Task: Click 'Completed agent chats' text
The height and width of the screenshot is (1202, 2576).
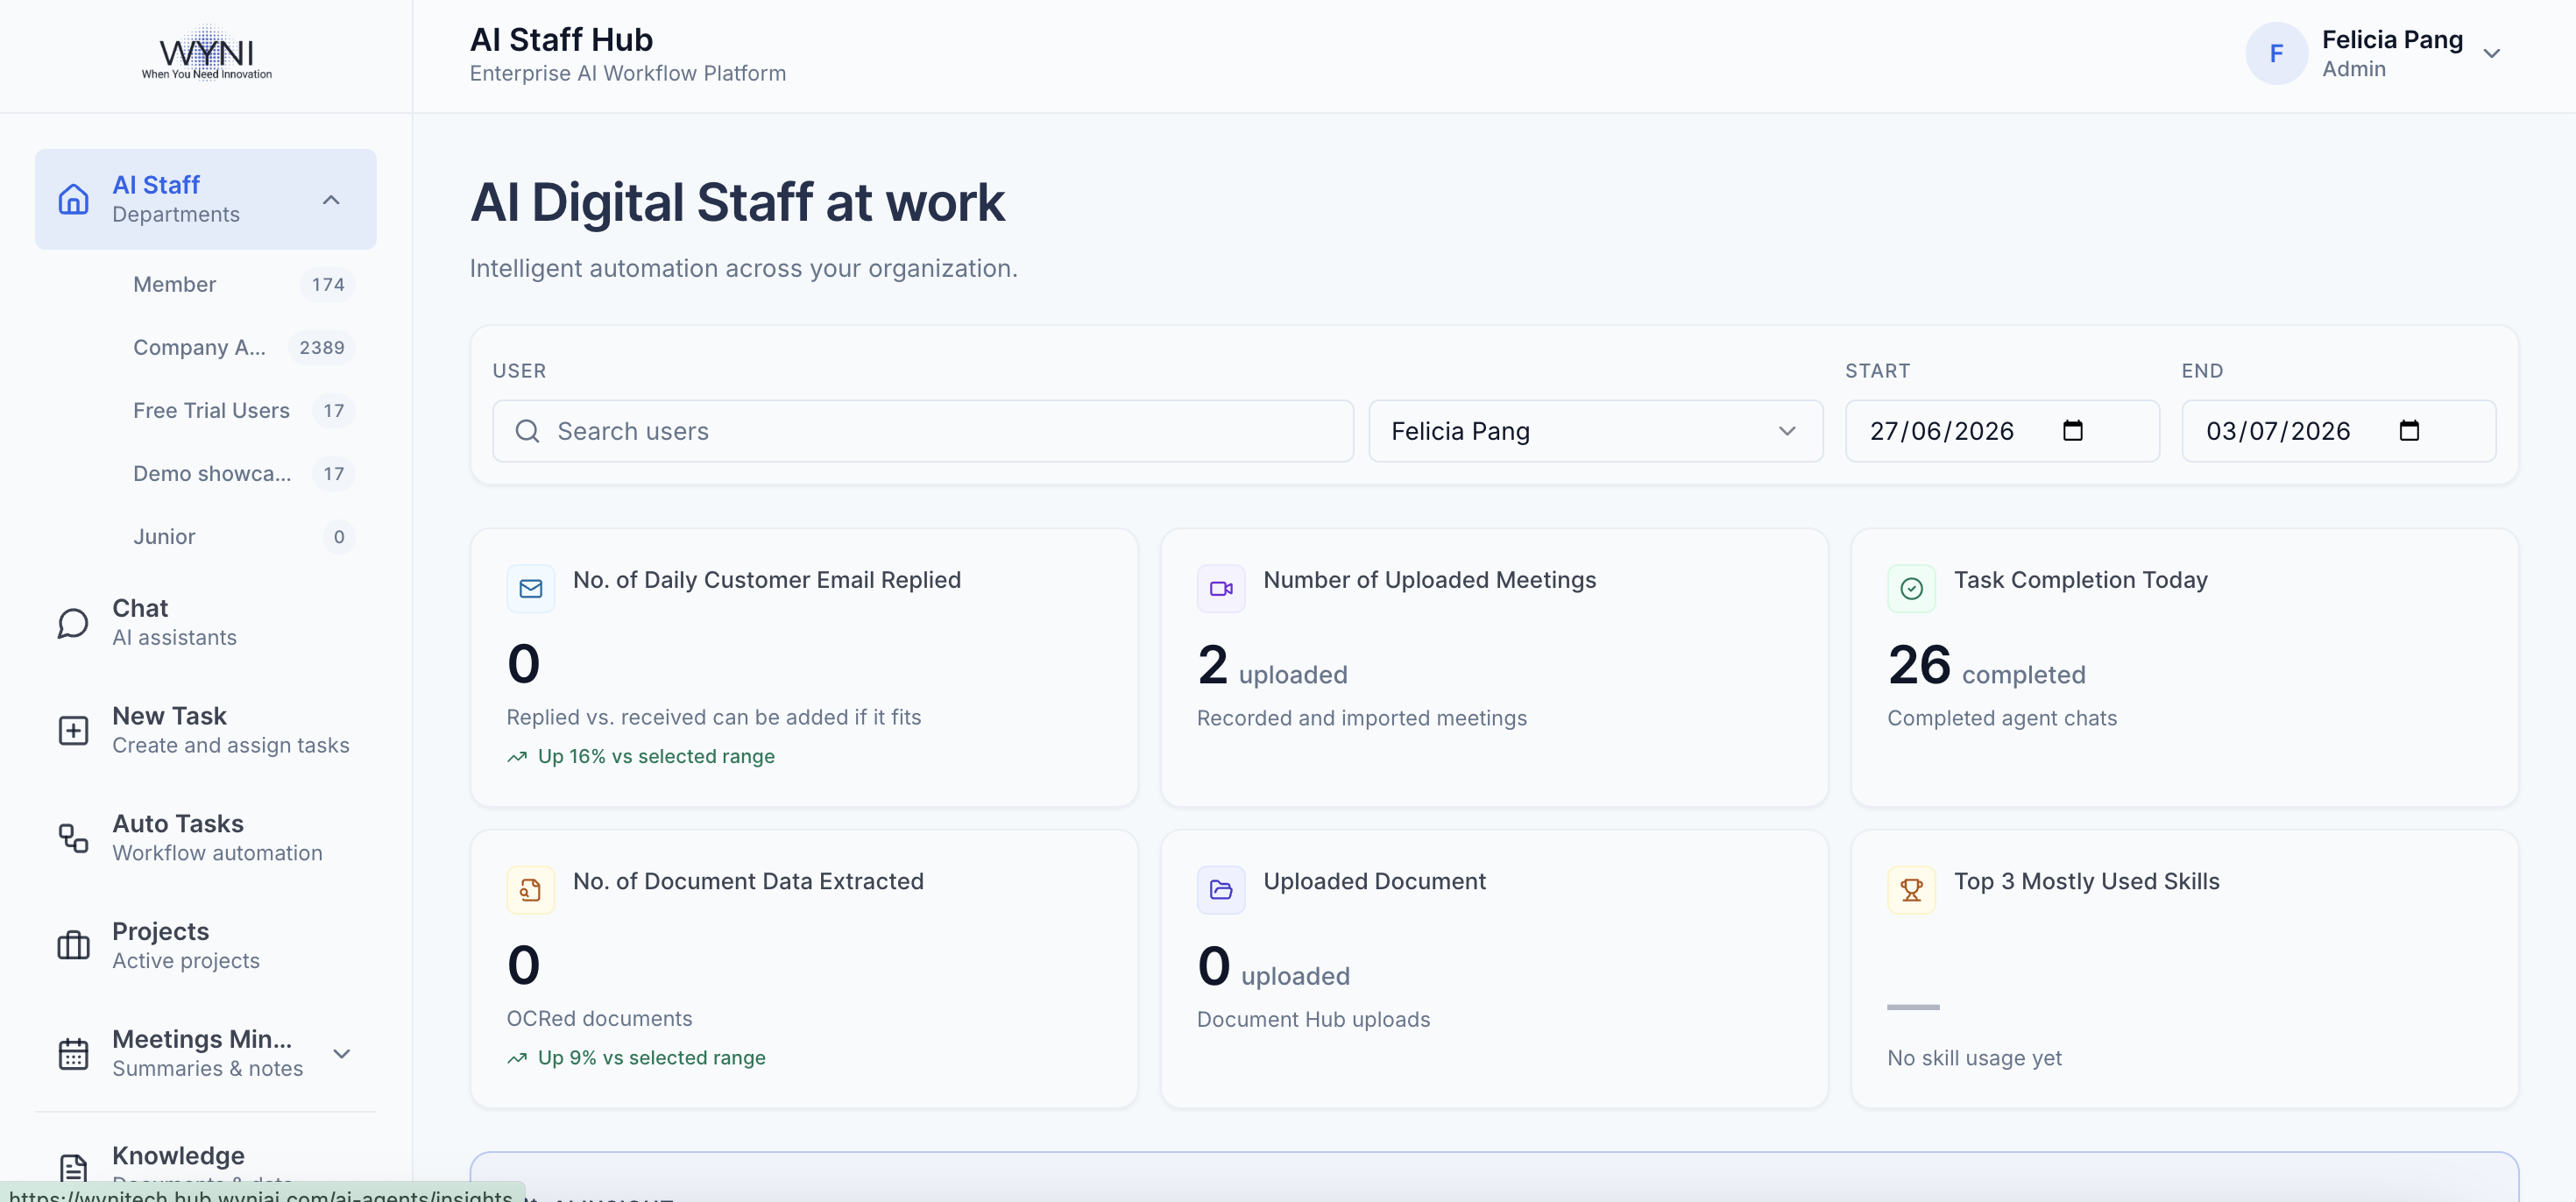Action: (x=2002, y=719)
